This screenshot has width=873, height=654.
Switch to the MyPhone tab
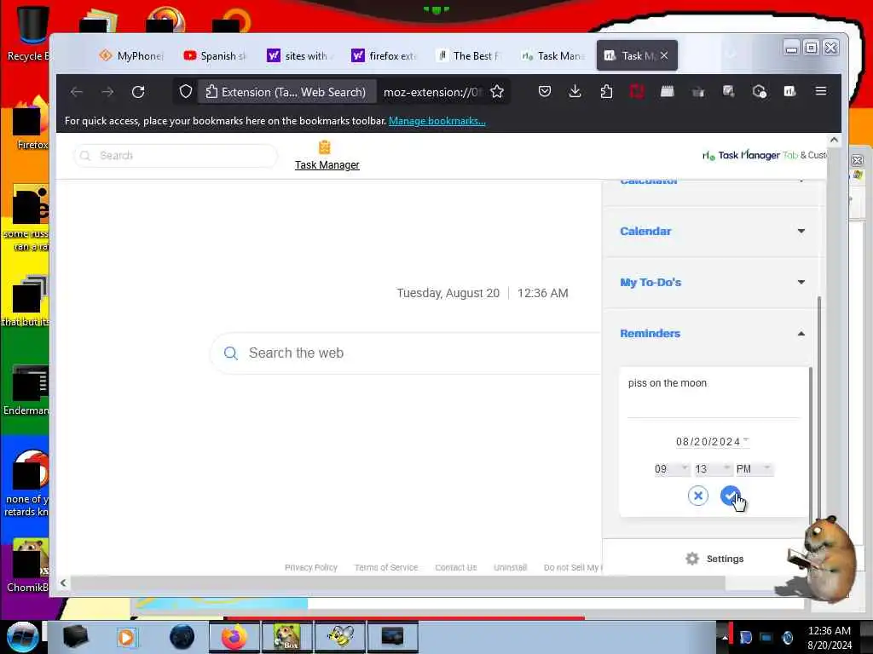point(131,55)
